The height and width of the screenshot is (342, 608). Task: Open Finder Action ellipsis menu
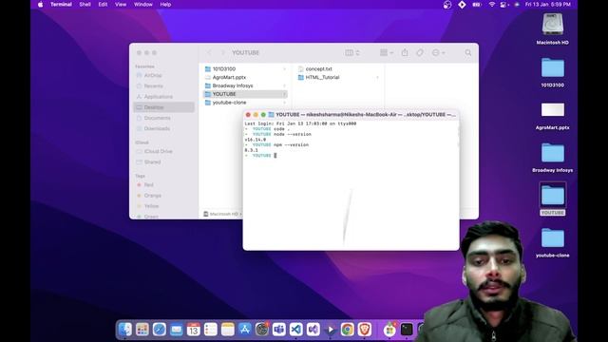438,53
